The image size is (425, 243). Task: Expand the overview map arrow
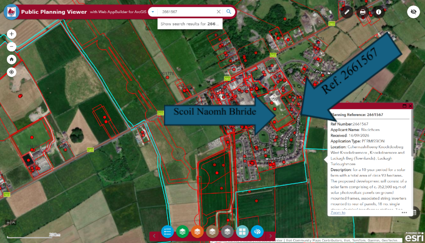pyautogui.click(x=14, y=223)
